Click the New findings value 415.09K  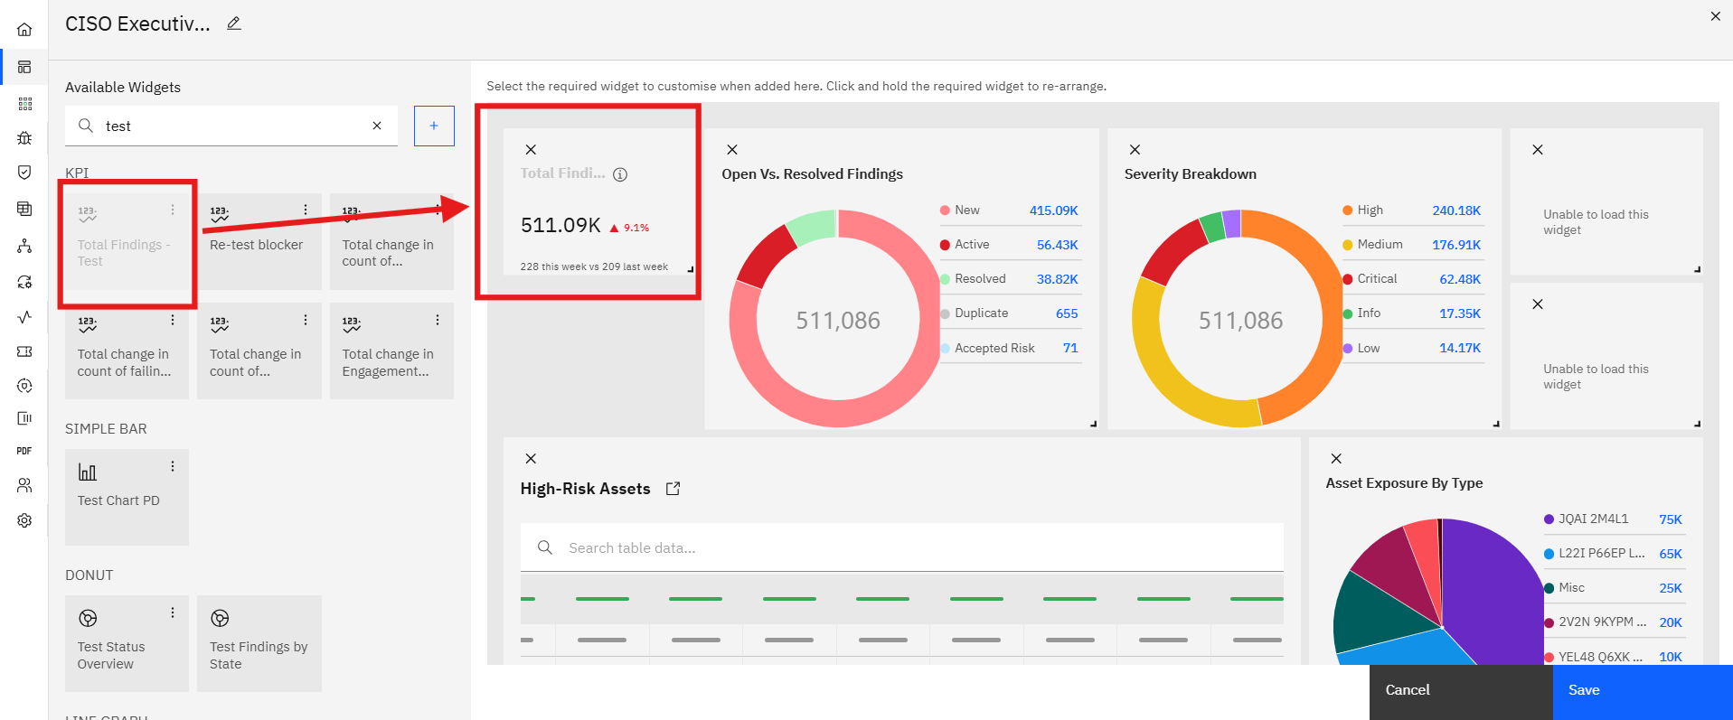1054,210
